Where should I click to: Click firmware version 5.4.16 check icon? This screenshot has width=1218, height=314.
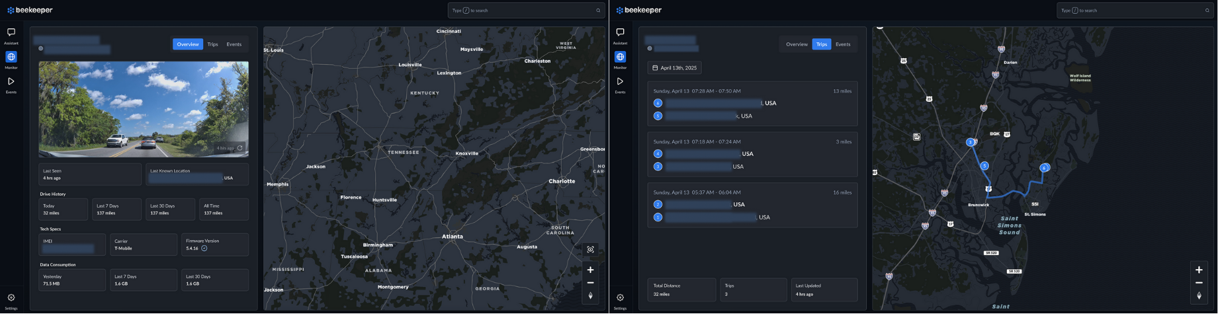204,249
